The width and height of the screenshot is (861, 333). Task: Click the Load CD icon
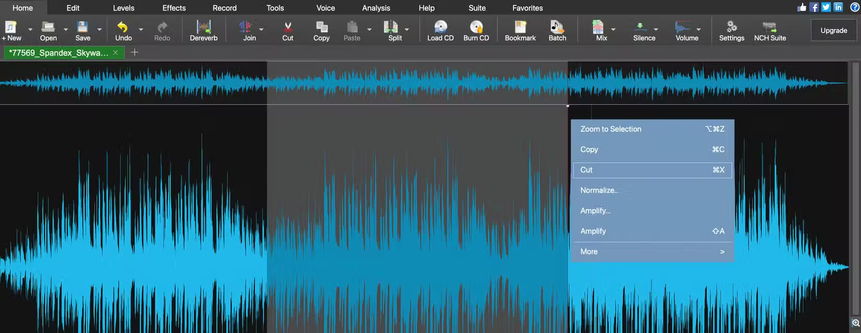coord(440,27)
